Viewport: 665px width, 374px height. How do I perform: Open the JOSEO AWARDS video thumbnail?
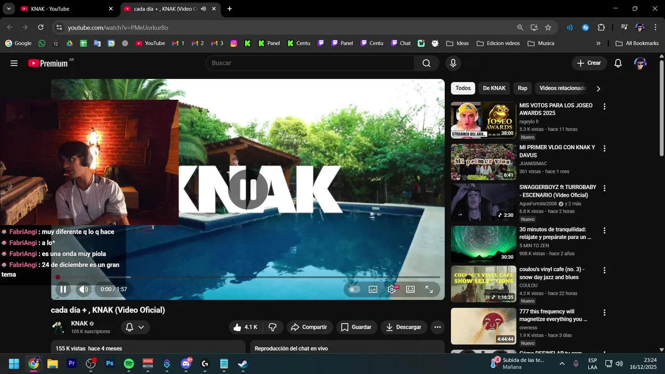pyautogui.click(x=483, y=120)
